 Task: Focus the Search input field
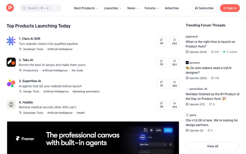41,8
